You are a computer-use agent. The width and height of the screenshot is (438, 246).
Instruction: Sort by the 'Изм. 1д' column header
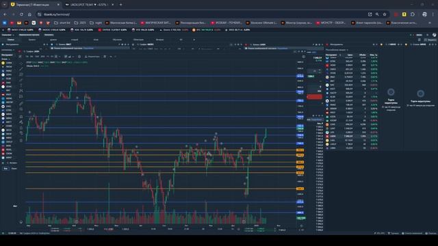(x=374, y=55)
